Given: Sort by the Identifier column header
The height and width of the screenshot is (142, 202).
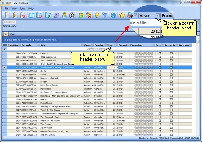Looking at the screenshot, I should coord(13,45).
